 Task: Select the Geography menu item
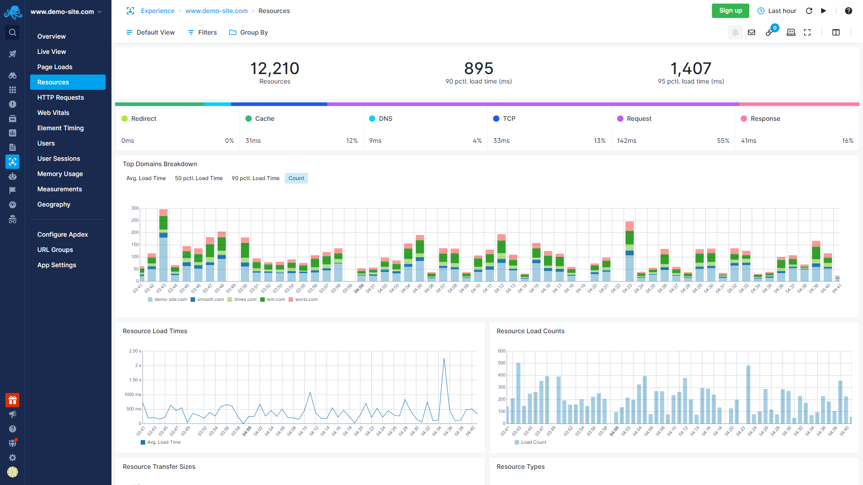(x=54, y=204)
